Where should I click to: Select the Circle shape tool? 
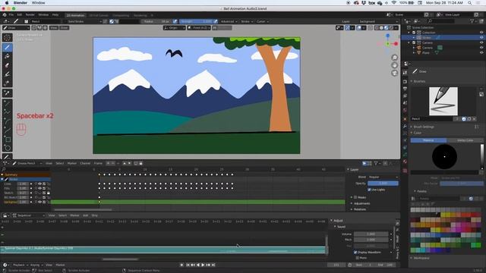8,148
